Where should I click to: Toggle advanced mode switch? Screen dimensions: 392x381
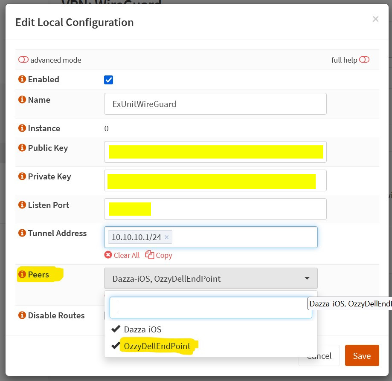point(23,60)
